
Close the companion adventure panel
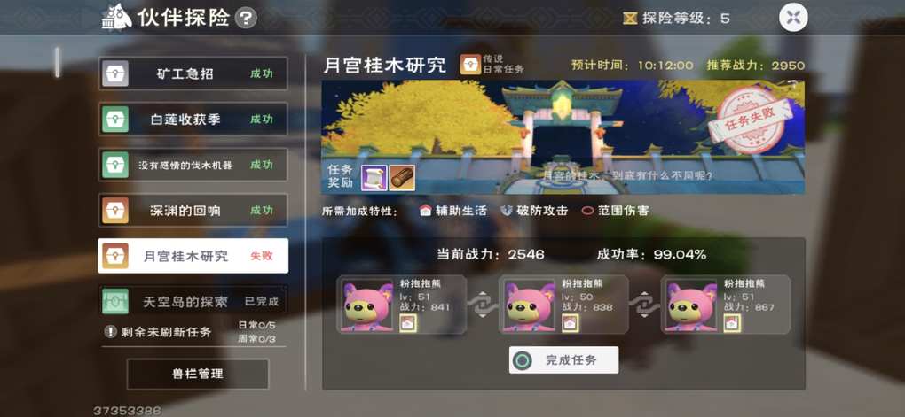tap(793, 18)
